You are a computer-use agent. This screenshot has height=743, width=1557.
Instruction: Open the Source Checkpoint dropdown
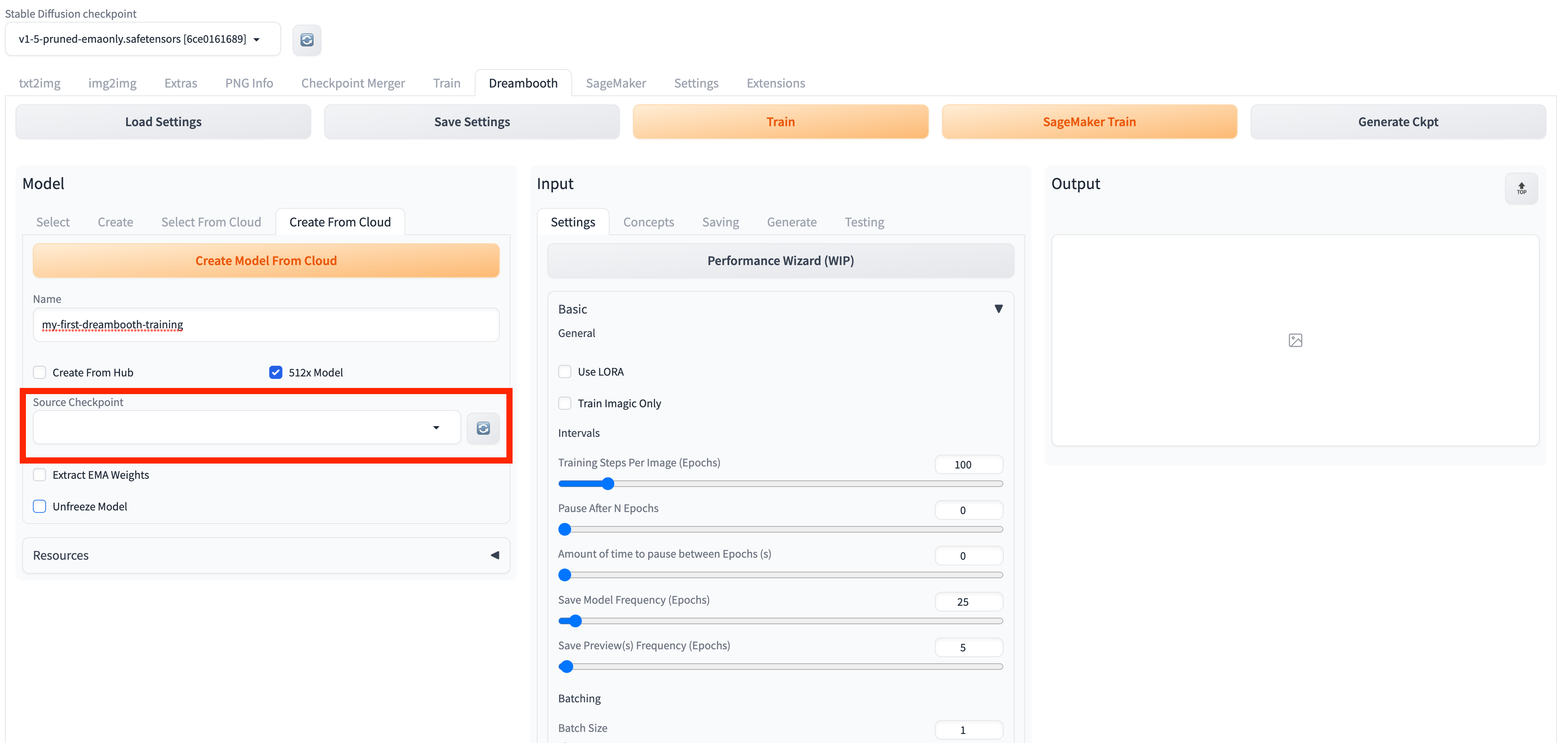[x=247, y=428]
